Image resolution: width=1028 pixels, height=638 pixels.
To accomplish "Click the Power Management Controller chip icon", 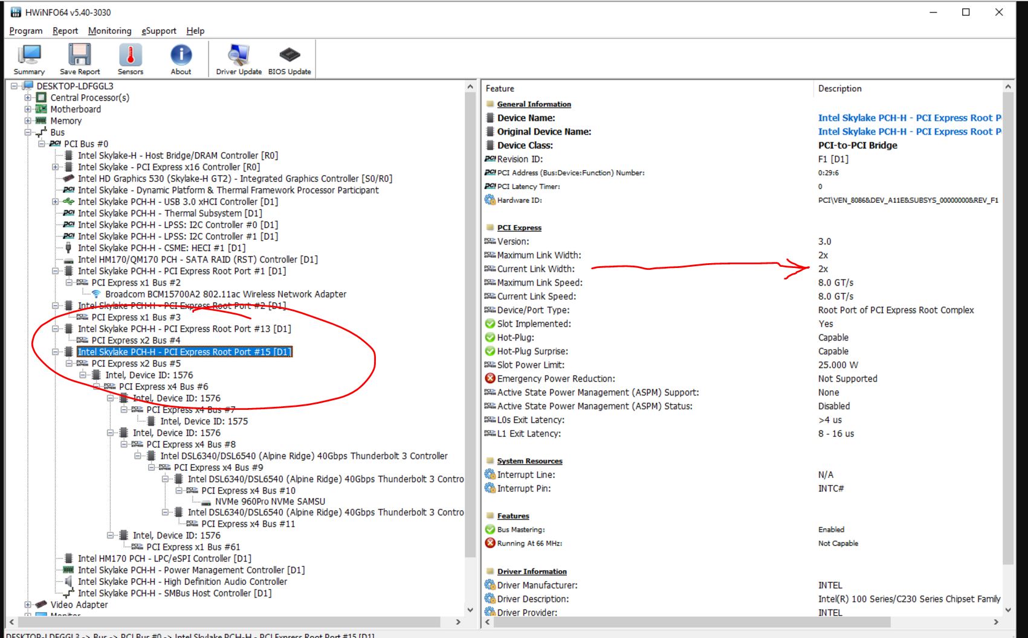I will click(69, 570).
